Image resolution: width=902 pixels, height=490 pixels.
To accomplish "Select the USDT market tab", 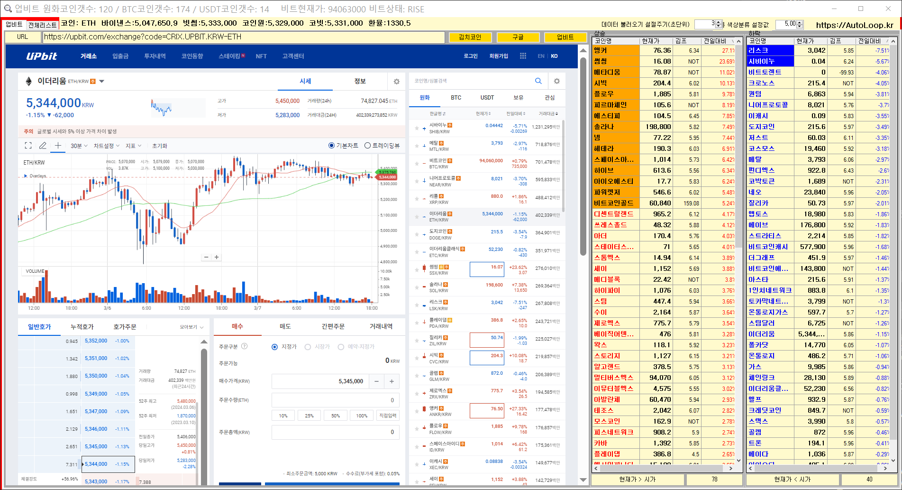I will (x=487, y=97).
